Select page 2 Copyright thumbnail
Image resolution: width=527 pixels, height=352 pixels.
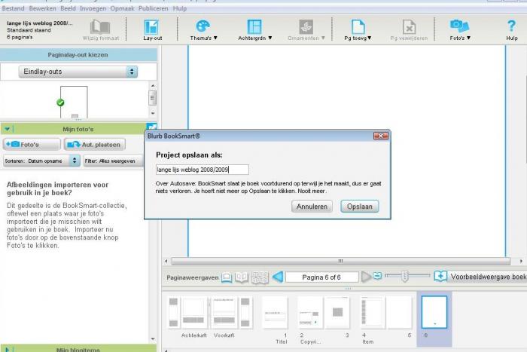310,313
